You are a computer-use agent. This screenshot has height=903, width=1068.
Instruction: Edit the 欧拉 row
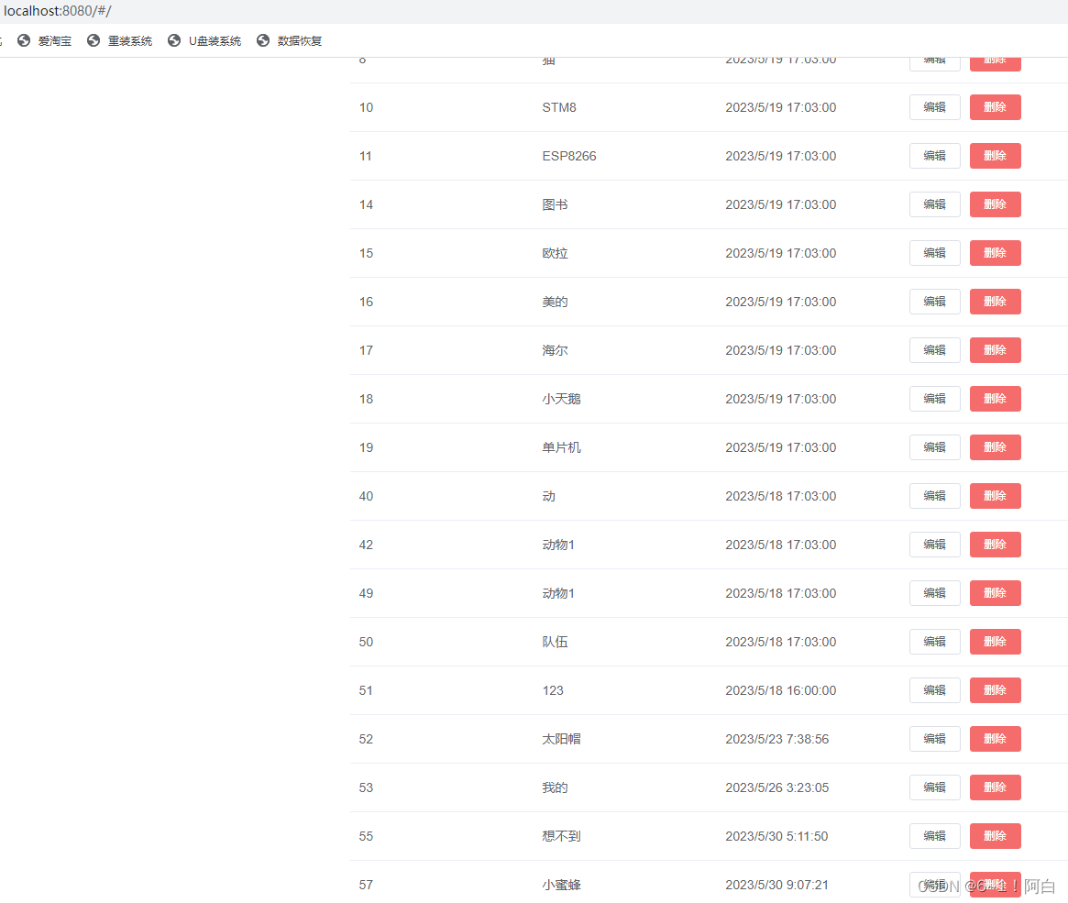pos(934,253)
